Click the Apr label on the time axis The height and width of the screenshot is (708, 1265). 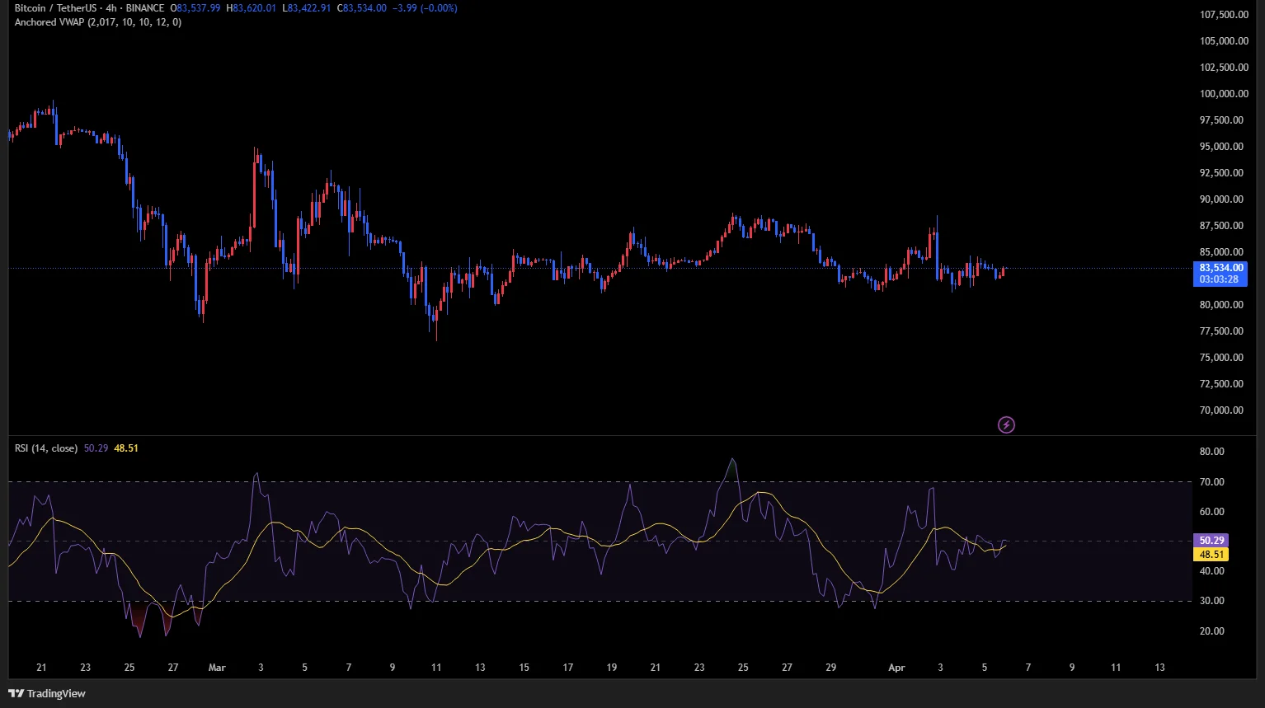tap(896, 668)
